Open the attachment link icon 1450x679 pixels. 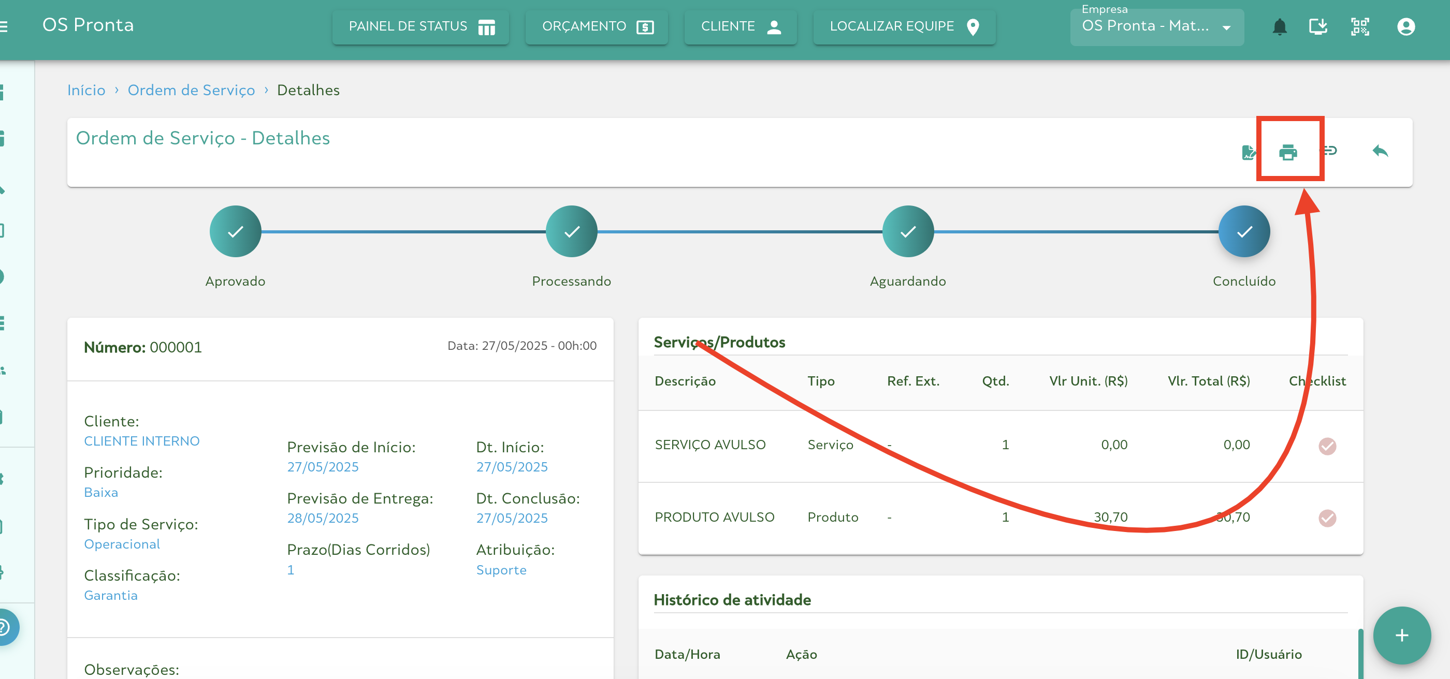point(1331,151)
